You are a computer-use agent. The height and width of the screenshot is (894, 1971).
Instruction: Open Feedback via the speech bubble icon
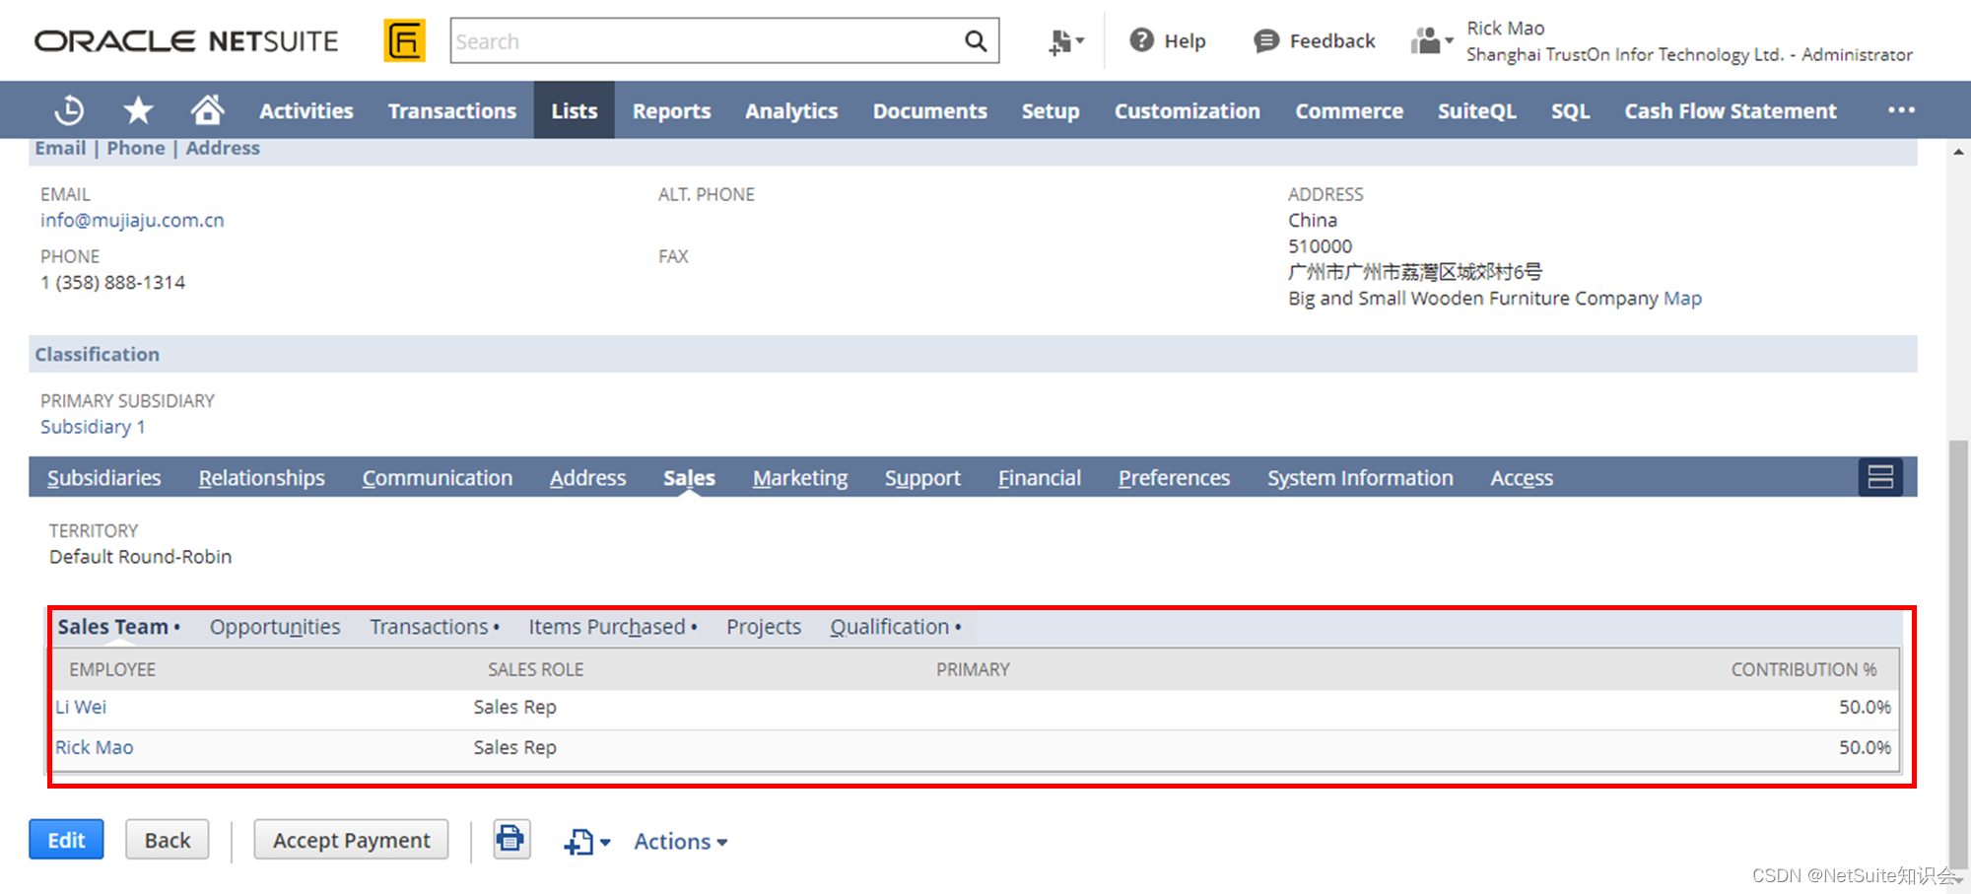tap(1266, 40)
